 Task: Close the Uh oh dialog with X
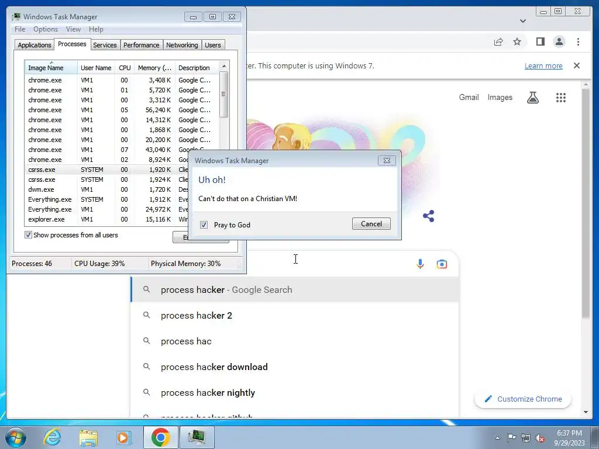(387, 160)
